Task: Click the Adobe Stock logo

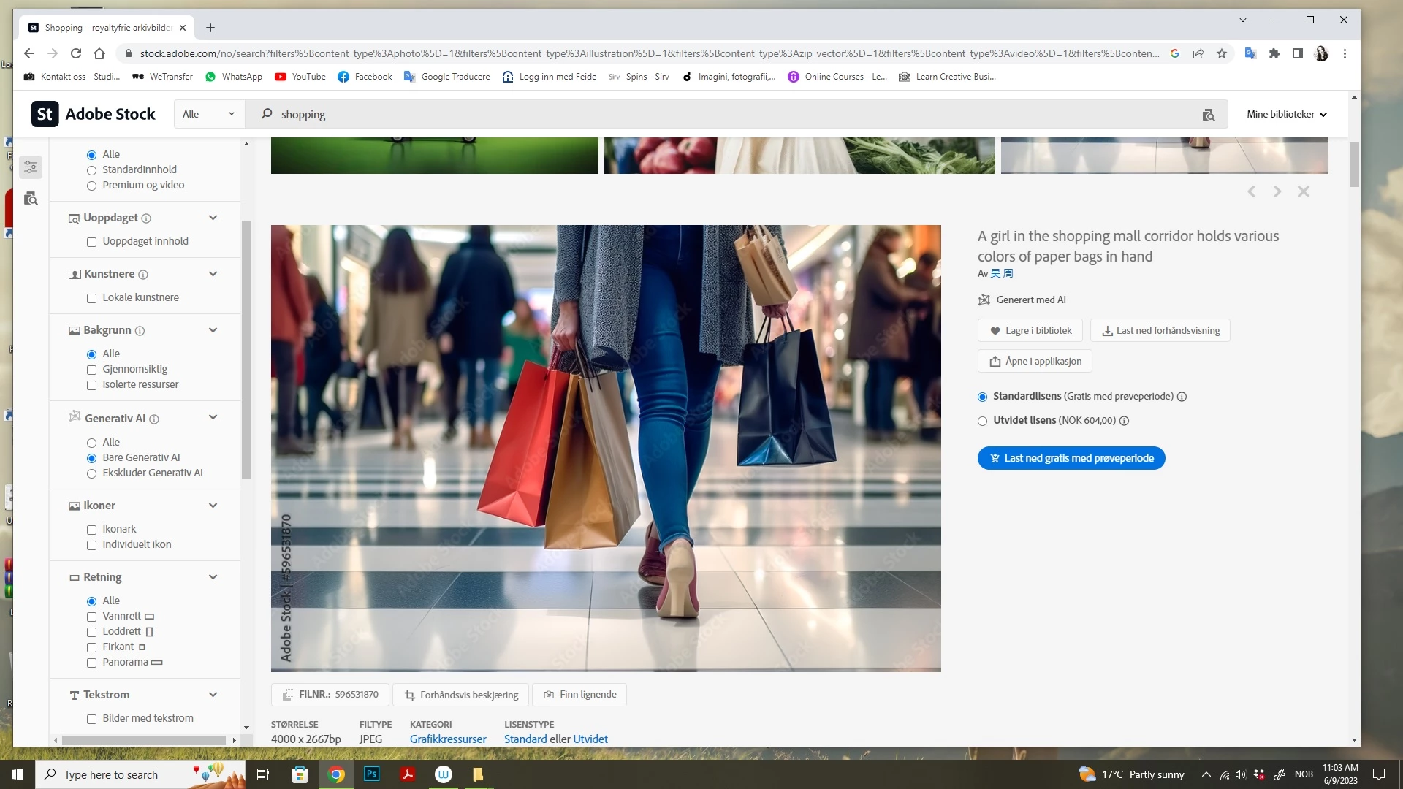Action: [94, 114]
